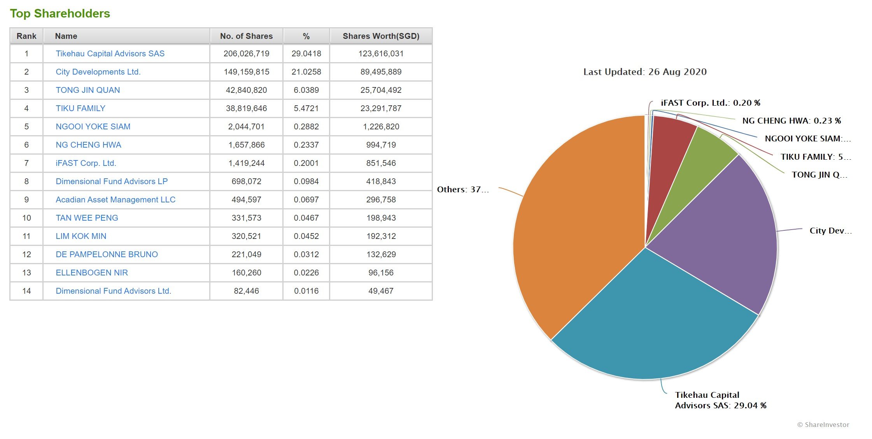Image resolution: width=872 pixels, height=439 pixels.
Task: Click the Rank column header
Action: pos(26,36)
